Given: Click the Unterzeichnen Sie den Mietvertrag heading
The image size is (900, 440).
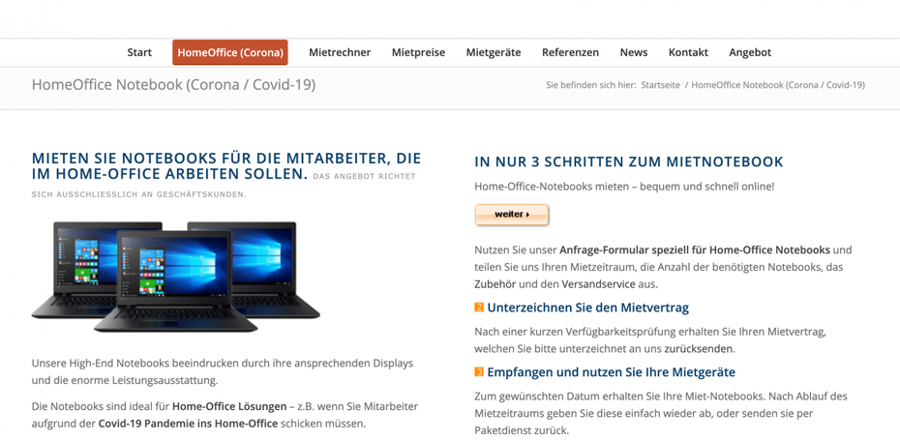Looking at the screenshot, I should point(587,308).
